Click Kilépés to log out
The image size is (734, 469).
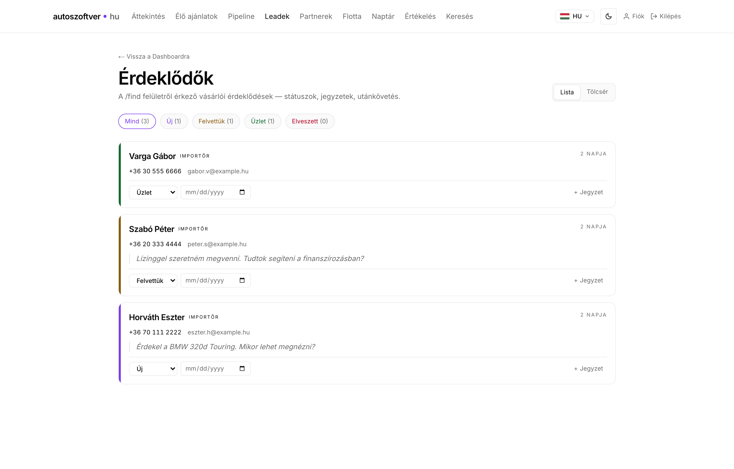pyautogui.click(x=666, y=16)
